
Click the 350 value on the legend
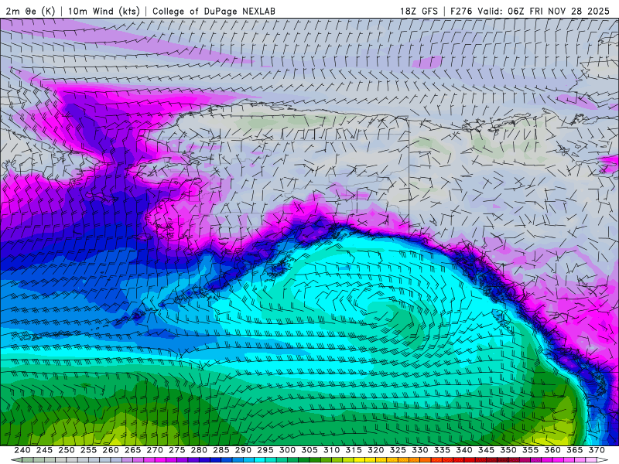point(508,450)
